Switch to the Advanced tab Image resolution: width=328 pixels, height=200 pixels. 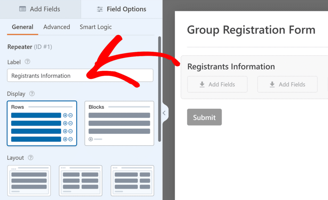click(57, 27)
